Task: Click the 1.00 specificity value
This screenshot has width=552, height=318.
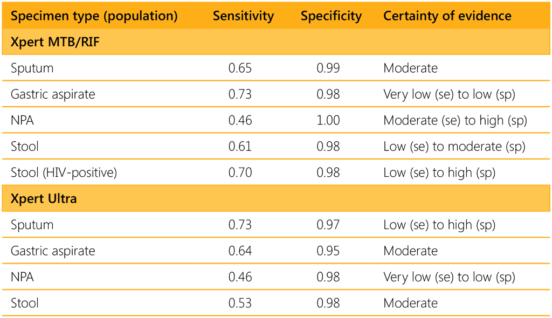Action: pyautogui.click(x=328, y=121)
